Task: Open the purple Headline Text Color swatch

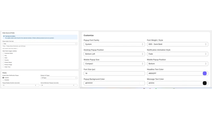Action: [x=205, y=74]
